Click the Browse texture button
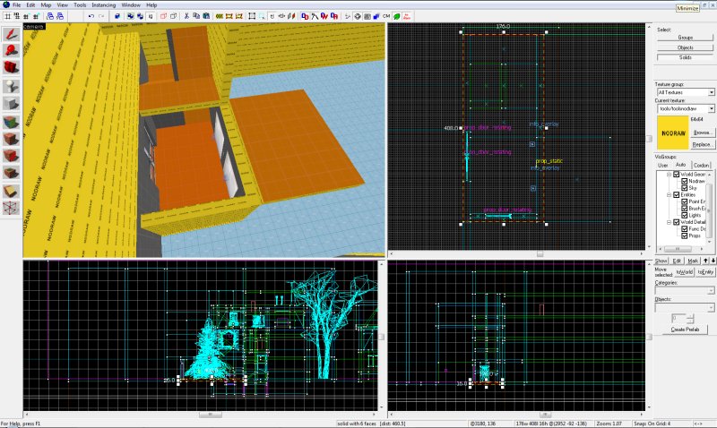This screenshot has width=717, height=428. pos(702,133)
